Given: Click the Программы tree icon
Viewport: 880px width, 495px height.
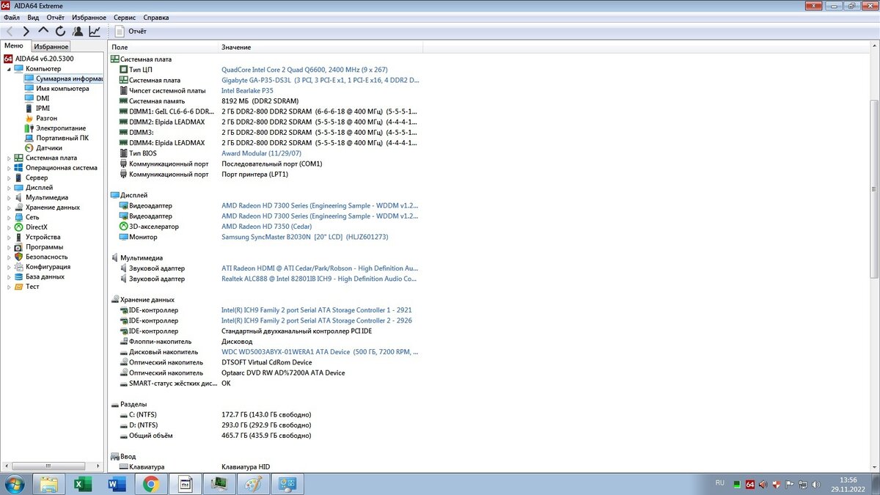Looking at the screenshot, I should 19,247.
